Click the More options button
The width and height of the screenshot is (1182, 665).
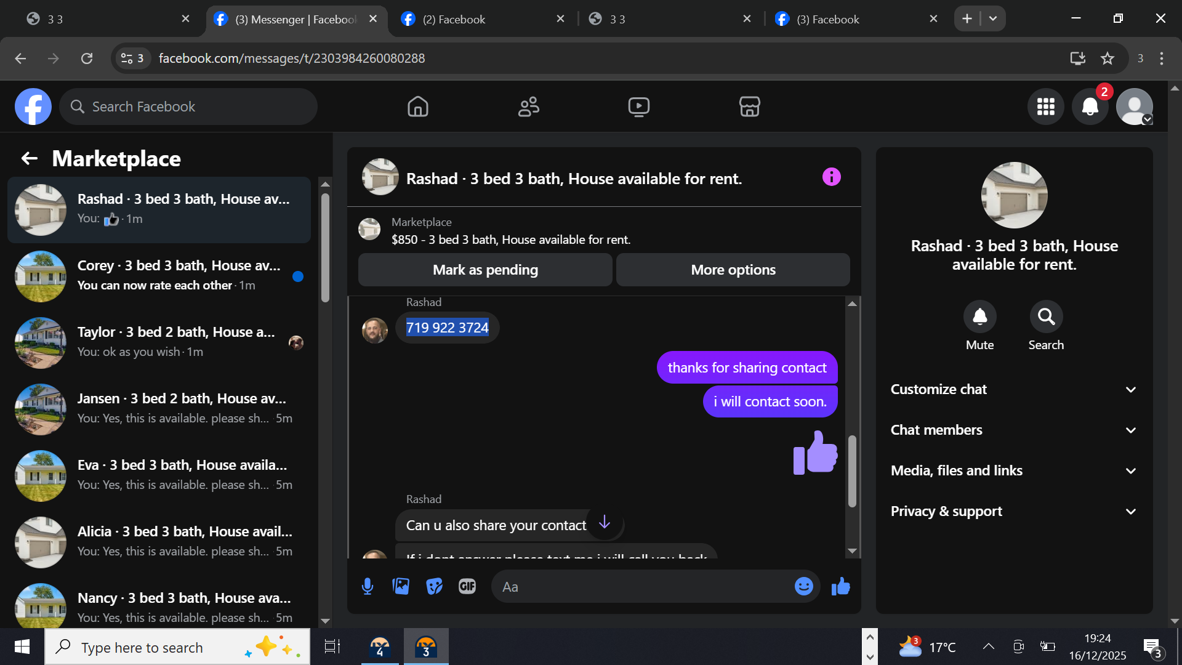click(x=733, y=270)
